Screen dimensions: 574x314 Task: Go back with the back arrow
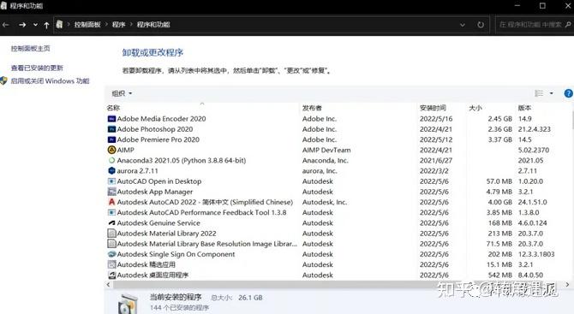pos(6,25)
